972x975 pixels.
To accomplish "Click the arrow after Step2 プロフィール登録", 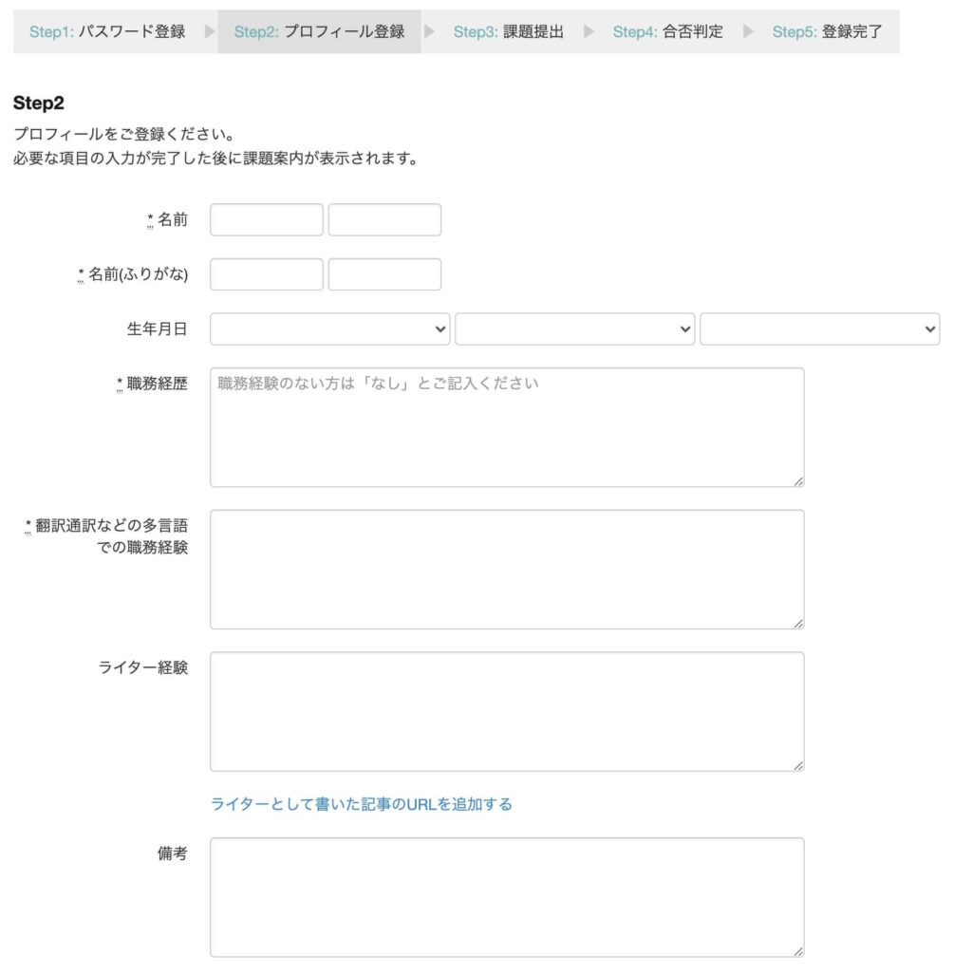I will pyautogui.click(x=429, y=31).
